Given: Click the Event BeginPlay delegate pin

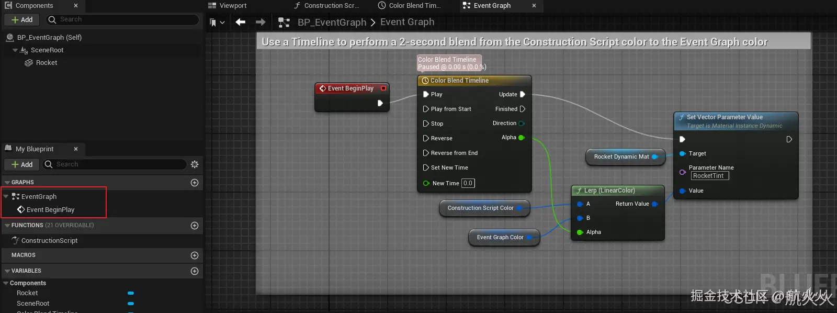Looking at the screenshot, I should 383,88.
